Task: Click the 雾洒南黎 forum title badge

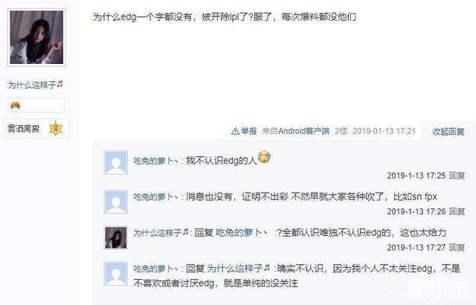Action: [x=24, y=129]
